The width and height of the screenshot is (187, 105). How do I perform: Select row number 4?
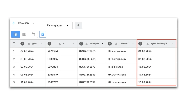tap(14, 75)
